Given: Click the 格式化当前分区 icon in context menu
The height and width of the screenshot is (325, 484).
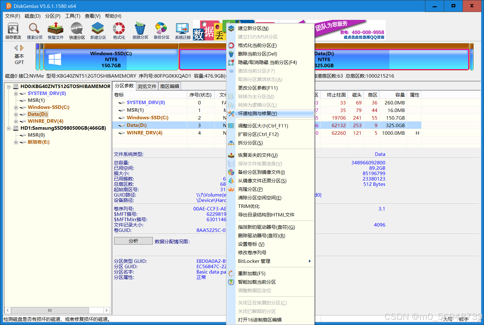Looking at the screenshot, I should (231, 45).
